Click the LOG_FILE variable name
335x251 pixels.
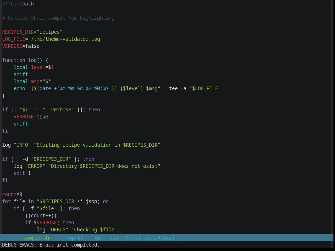(x=14, y=39)
